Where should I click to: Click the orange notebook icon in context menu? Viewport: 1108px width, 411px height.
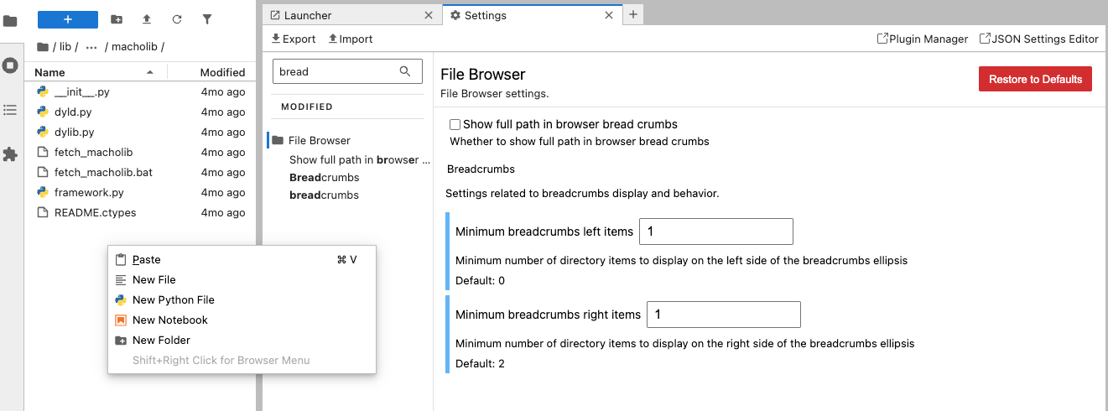coord(121,320)
